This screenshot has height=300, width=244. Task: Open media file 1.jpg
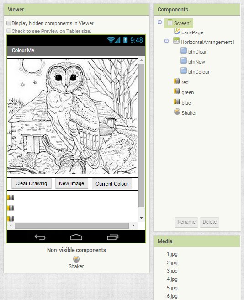[172, 254]
